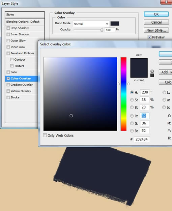The width and height of the screenshot is (172, 211).
Task: Open the Blend Mode dropdown
Action: [91, 24]
